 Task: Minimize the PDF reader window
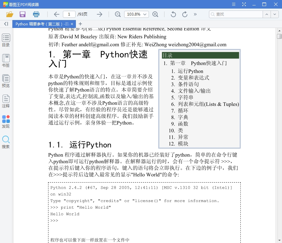[254, 4]
